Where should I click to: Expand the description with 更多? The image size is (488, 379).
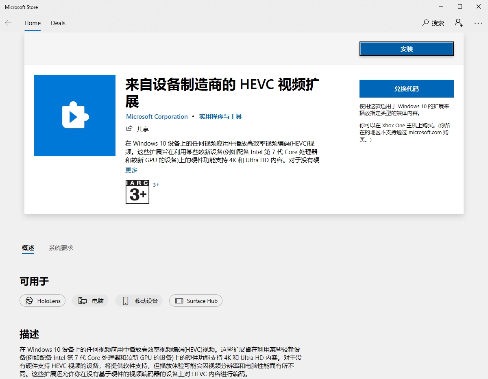point(131,170)
